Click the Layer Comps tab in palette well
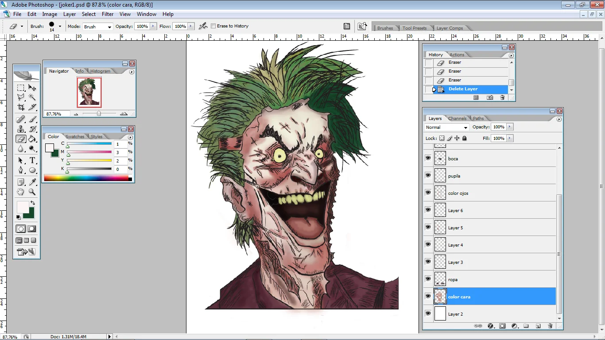The width and height of the screenshot is (605, 340). (450, 28)
